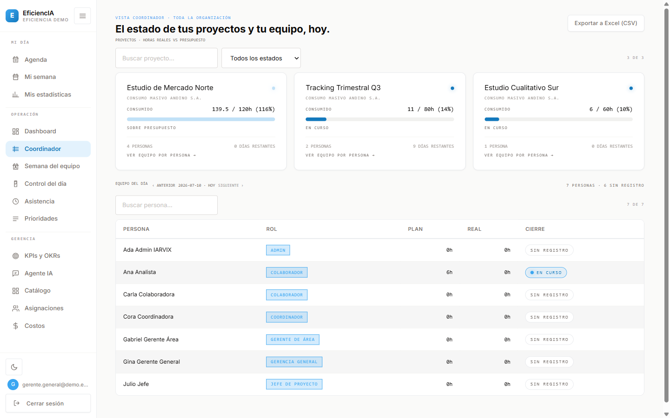
Task: Click the Dashboard grid icon
Action: 15,131
